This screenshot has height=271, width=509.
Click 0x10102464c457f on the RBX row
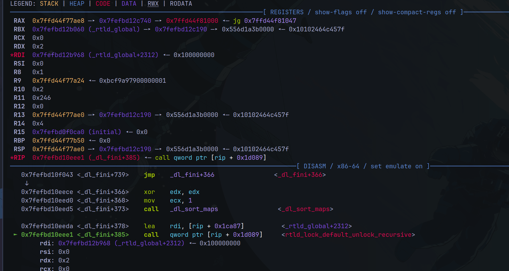tap(317, 29)
